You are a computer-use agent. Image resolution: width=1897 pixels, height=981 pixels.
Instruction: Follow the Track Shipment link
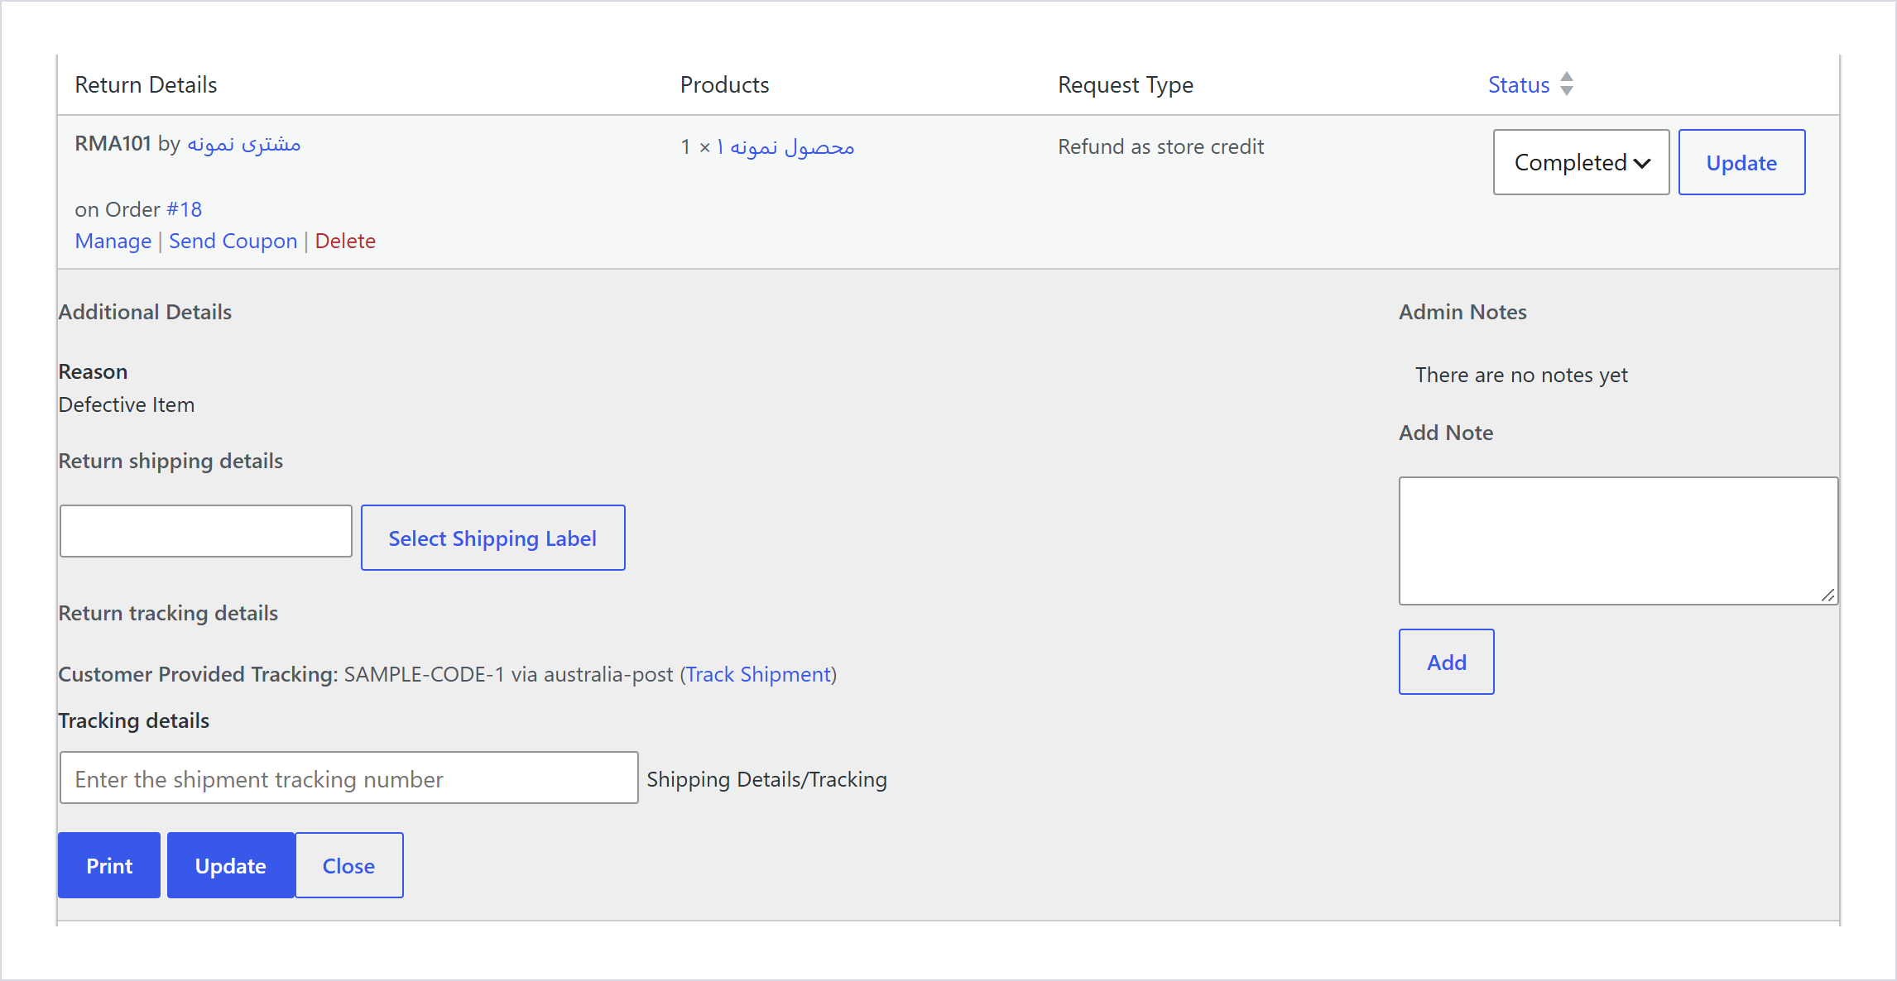coord(758,674)
